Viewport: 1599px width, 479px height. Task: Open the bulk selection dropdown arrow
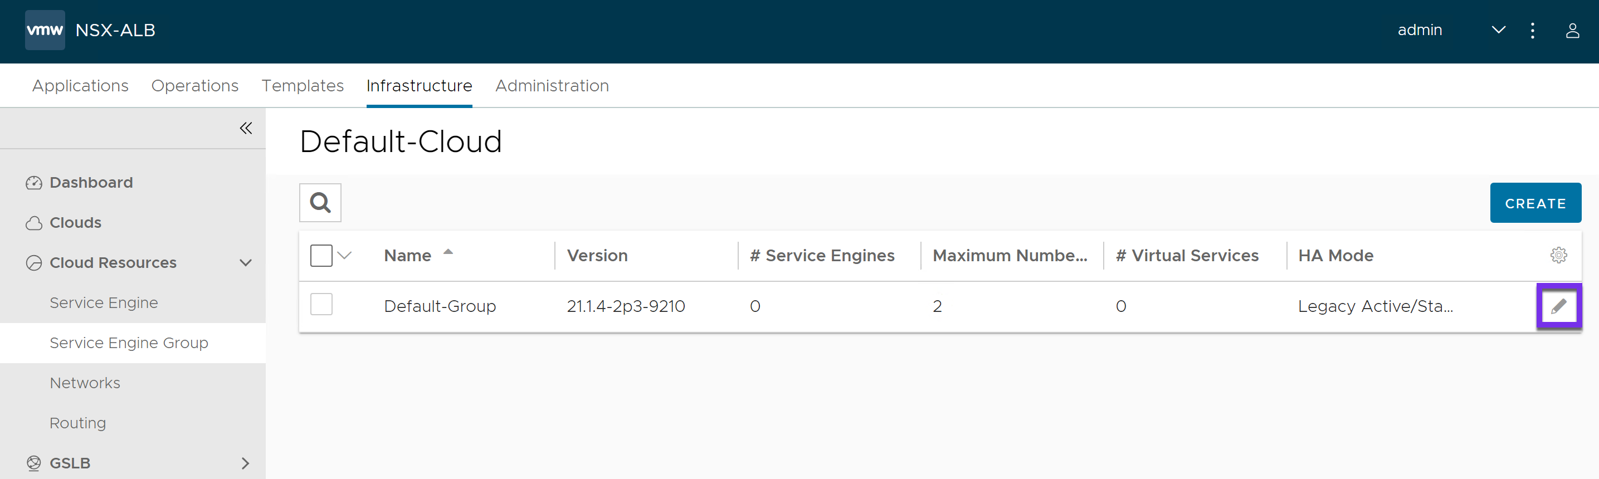click(345, 255)
